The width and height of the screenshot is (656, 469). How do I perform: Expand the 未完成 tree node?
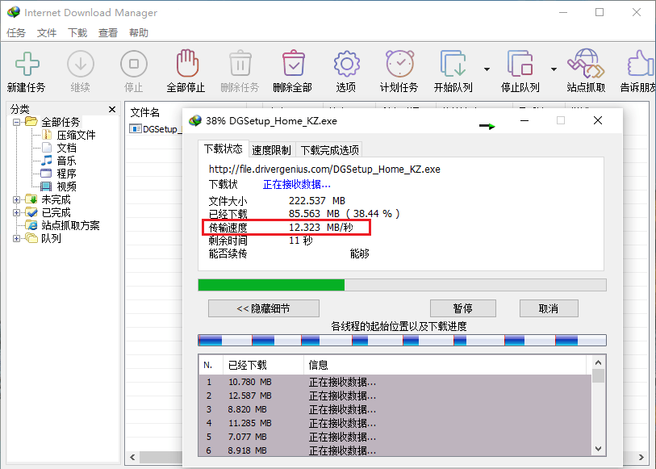coord(16,199)
